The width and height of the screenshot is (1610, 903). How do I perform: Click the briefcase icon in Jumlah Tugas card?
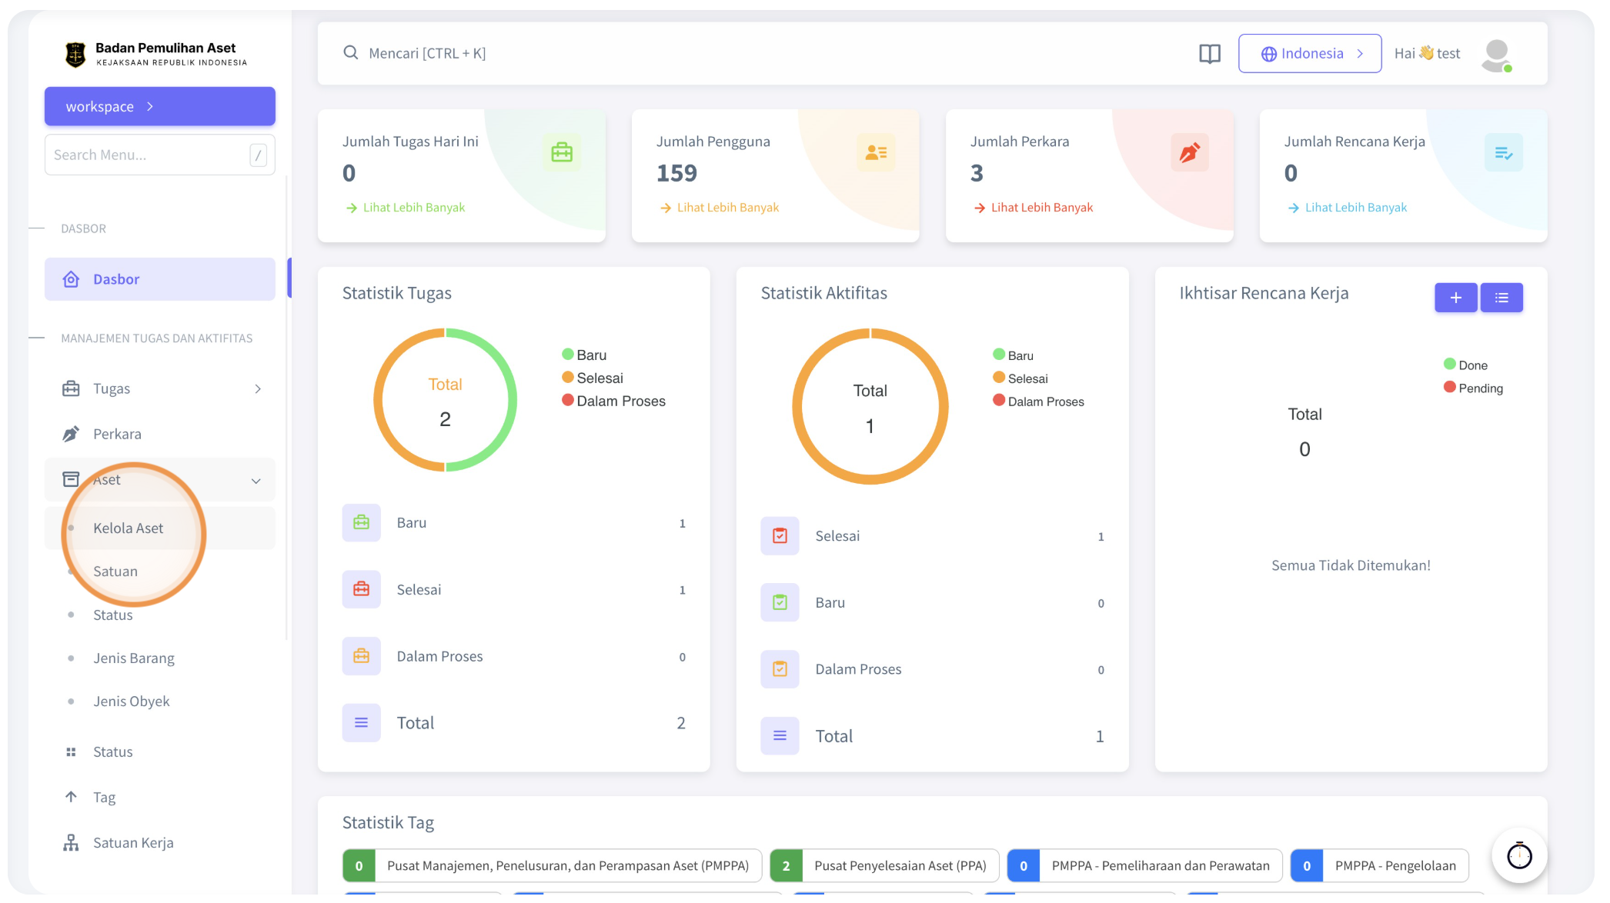click(562, 152)
